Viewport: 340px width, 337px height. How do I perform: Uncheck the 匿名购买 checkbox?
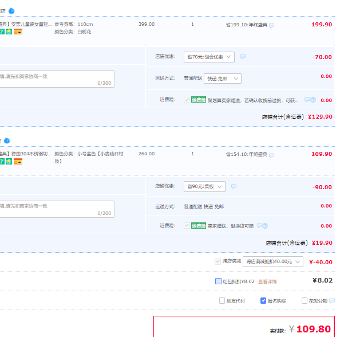click(263, 301)
